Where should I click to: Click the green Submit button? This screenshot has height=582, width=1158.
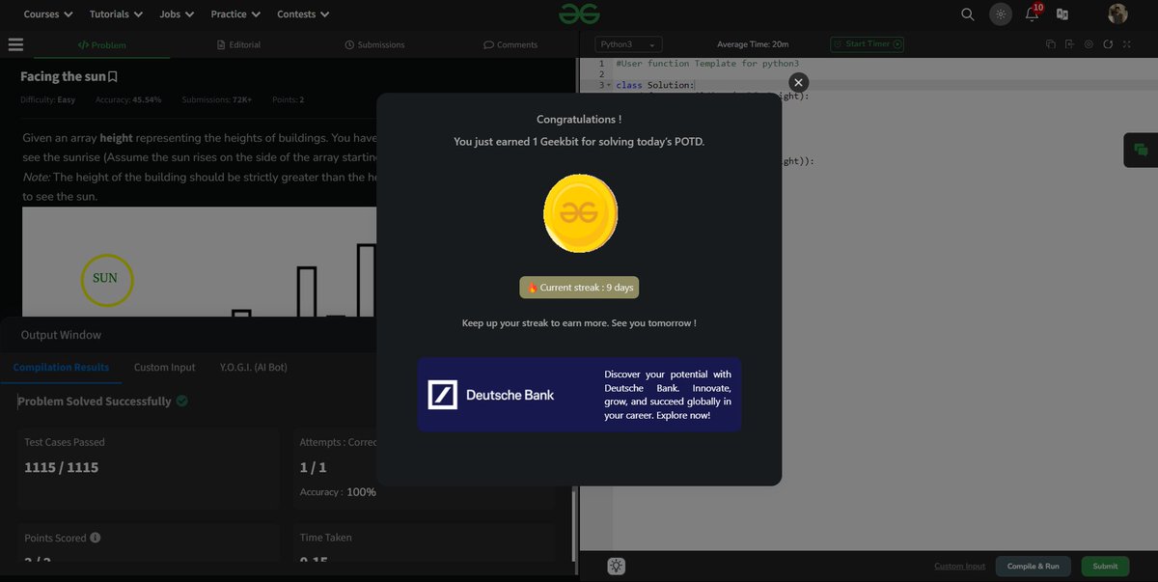[1105, 567]
